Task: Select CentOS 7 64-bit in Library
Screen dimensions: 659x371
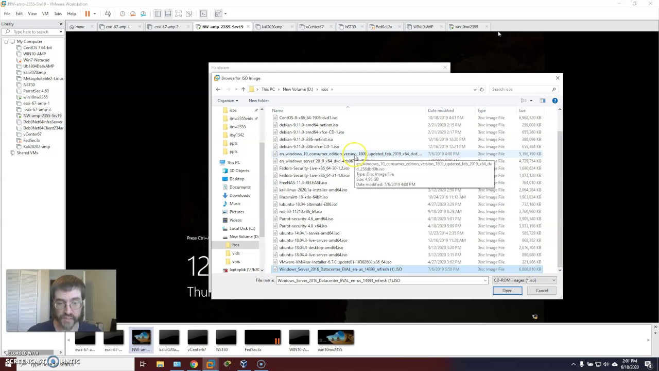Action: 37,47
